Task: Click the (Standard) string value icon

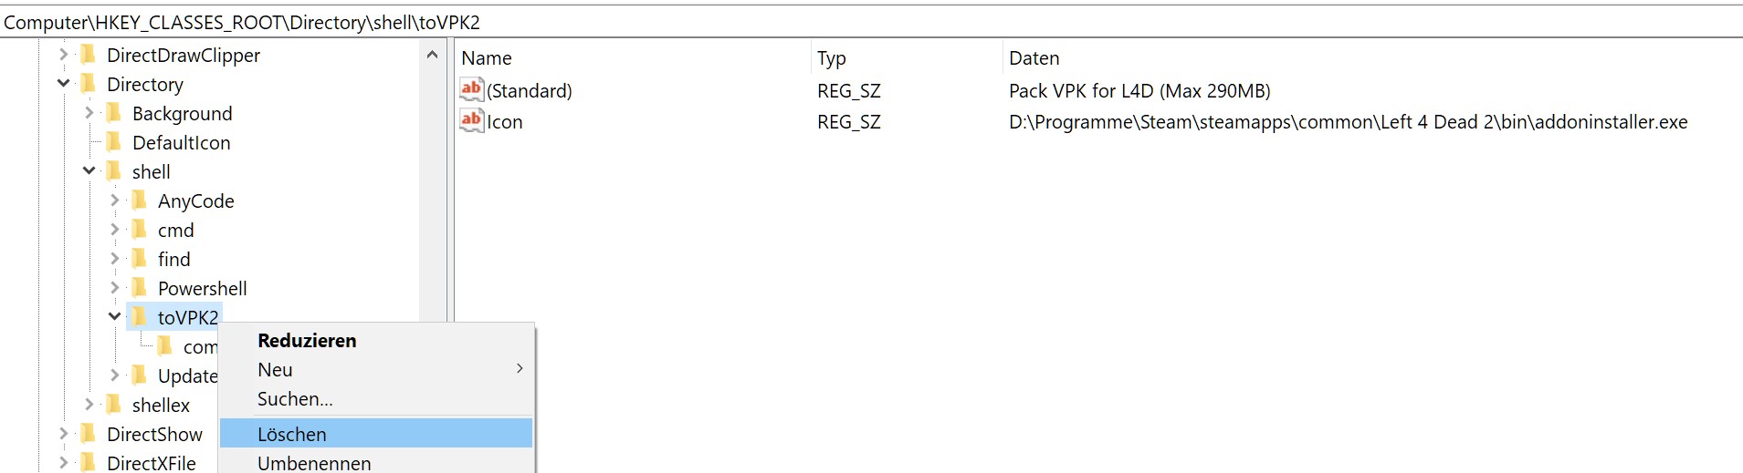Action: tap(471, 89)
